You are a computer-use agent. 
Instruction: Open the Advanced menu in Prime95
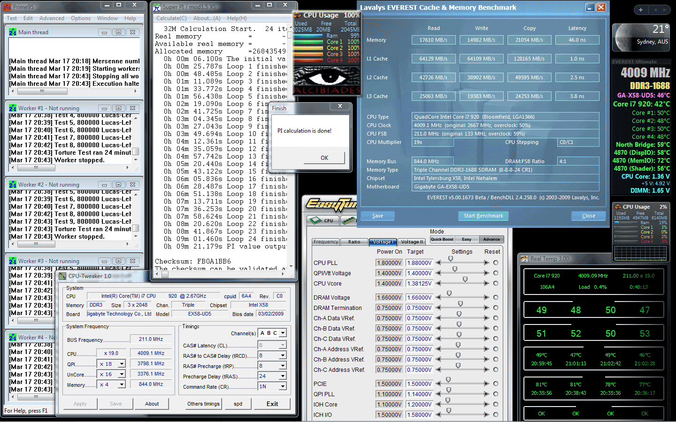point(52,18)
